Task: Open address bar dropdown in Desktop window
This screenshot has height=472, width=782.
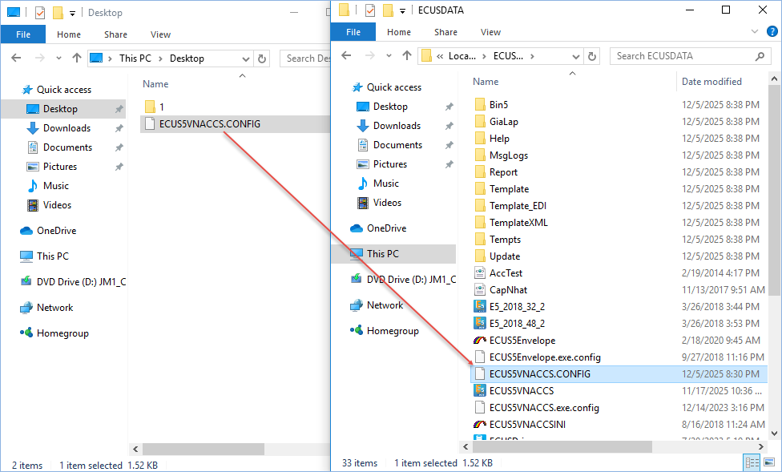Action: click(x=246, y=58)
